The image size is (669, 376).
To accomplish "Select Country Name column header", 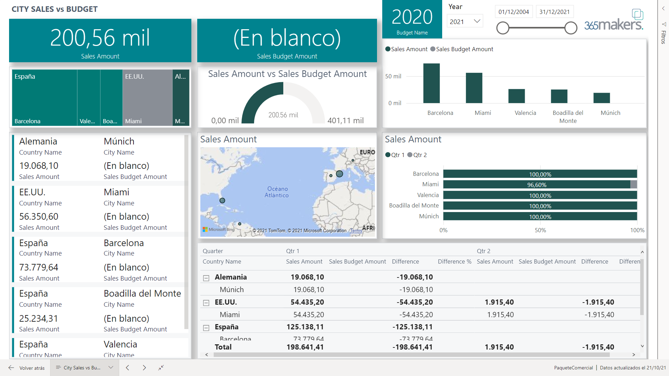I will pyautogui.click(x=222, y=261).
